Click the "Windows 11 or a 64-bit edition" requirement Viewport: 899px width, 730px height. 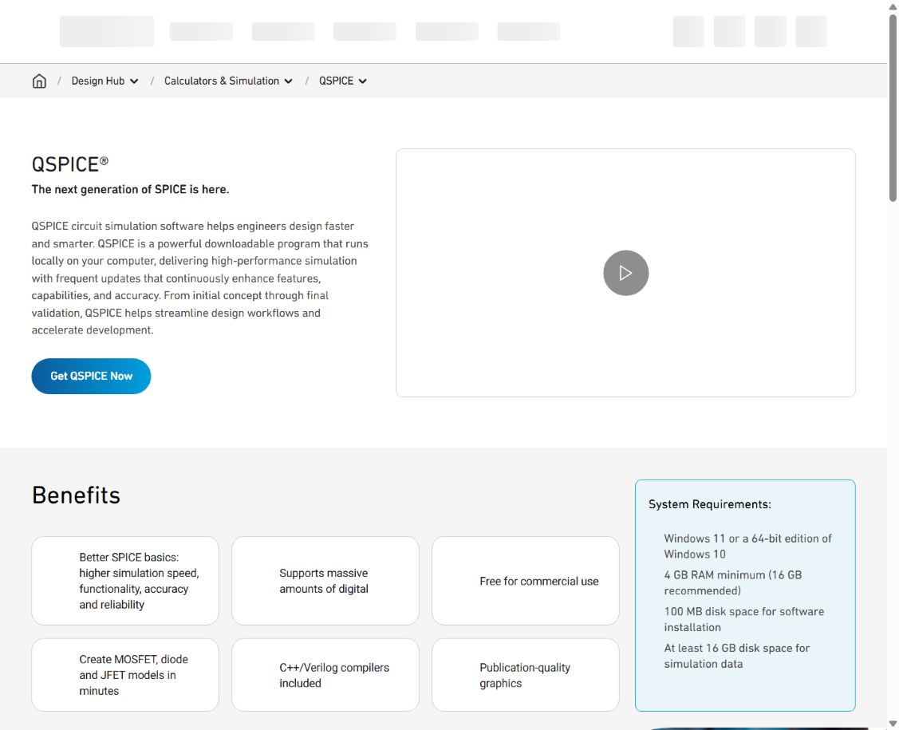(x=747, y=546)
